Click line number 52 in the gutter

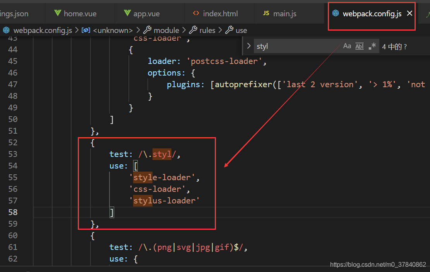click(x=13, y=143)
